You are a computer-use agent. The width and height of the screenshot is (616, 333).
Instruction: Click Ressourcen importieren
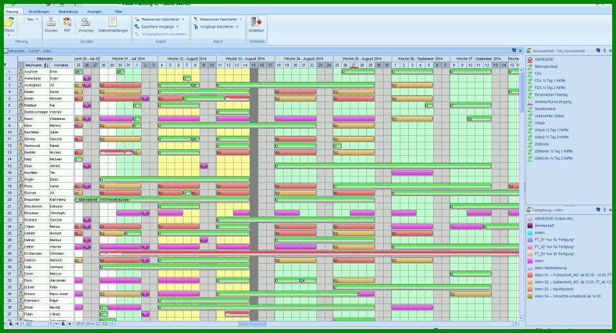216,19
